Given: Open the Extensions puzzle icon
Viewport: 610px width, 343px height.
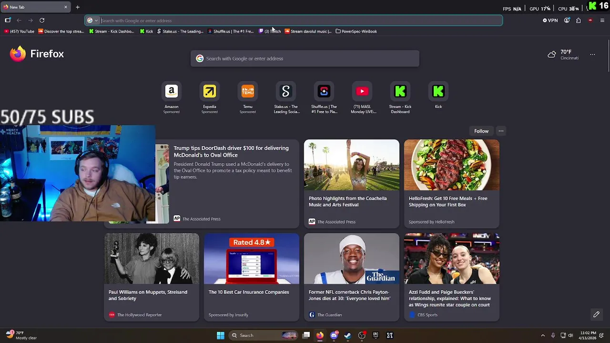Looking at the screenshot, I should (579, 20).
